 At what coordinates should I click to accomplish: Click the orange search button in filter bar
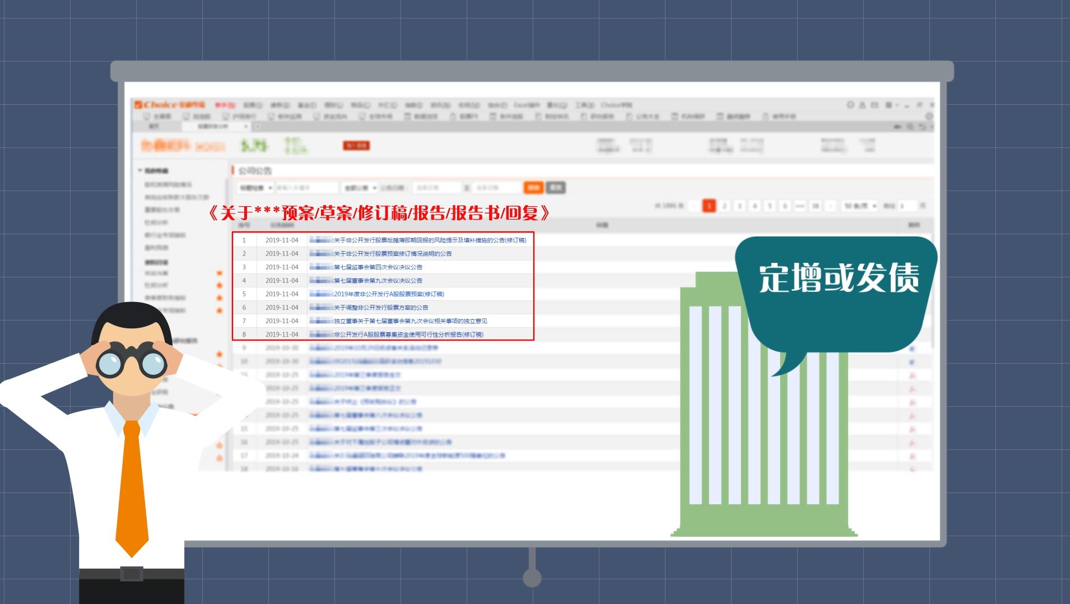(x=533, y=188)
